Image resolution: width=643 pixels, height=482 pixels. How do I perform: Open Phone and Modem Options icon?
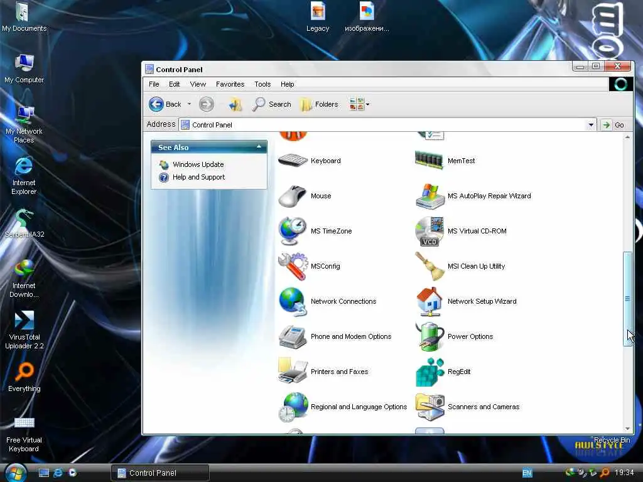coord(293,336)
